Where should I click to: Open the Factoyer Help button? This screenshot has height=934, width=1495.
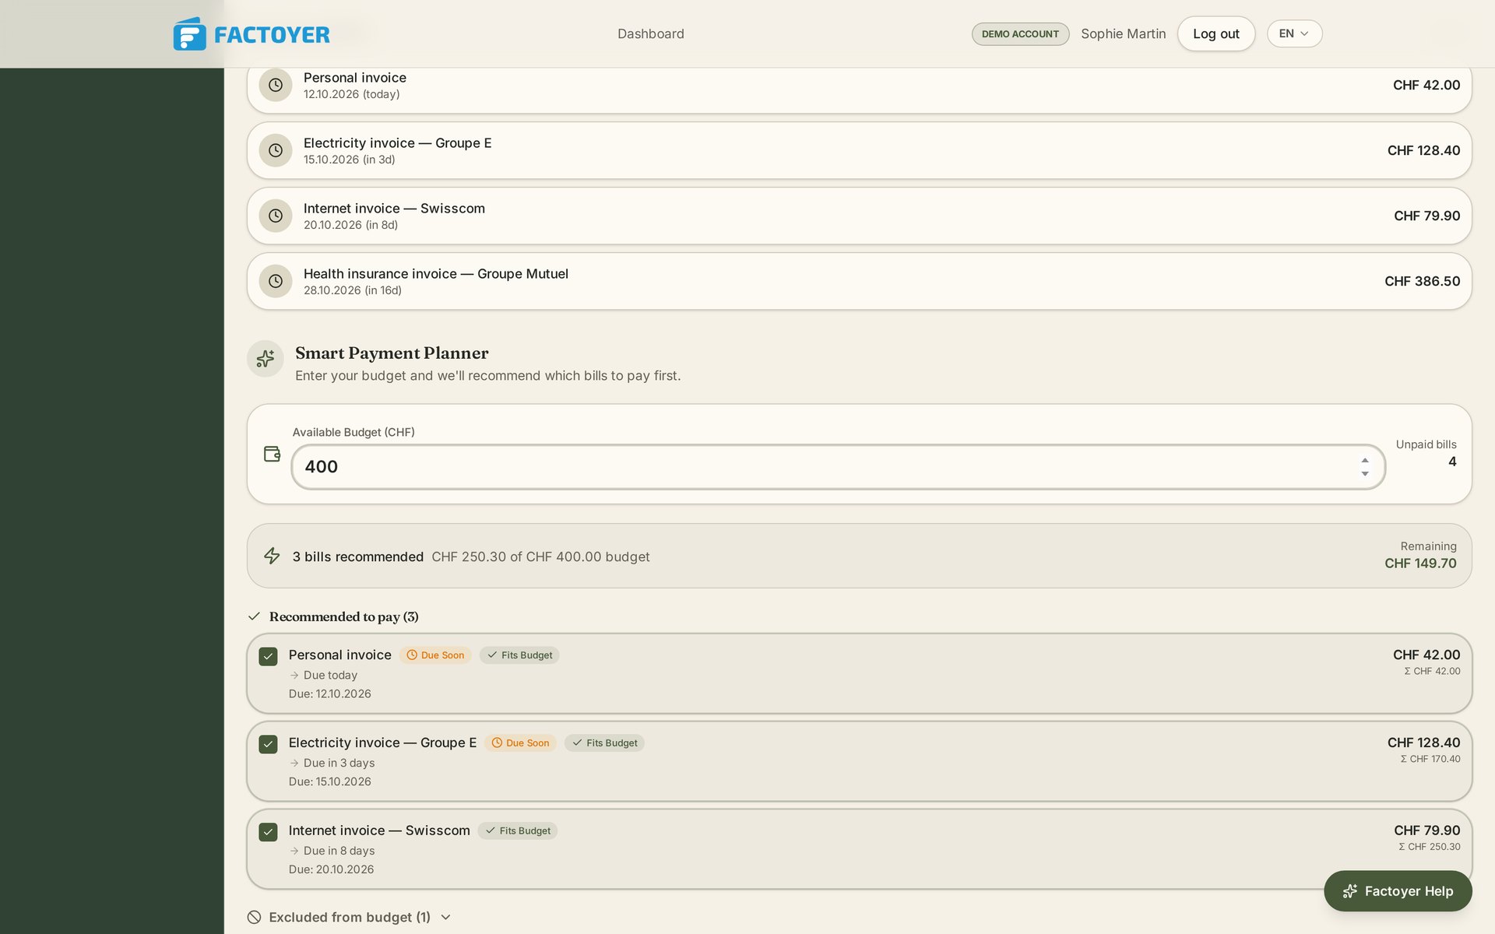(x=1398, y=891)
